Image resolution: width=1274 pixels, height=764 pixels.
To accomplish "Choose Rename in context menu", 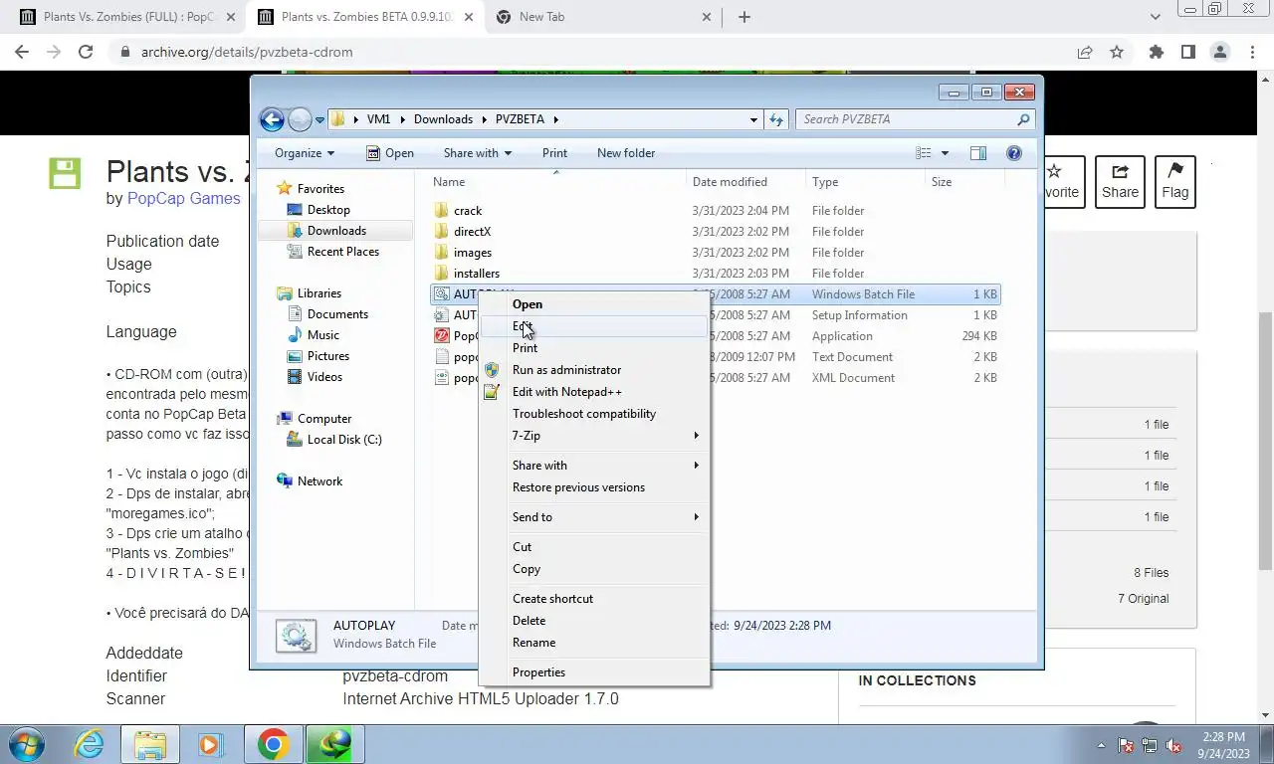I will click(x=594, y=643).
